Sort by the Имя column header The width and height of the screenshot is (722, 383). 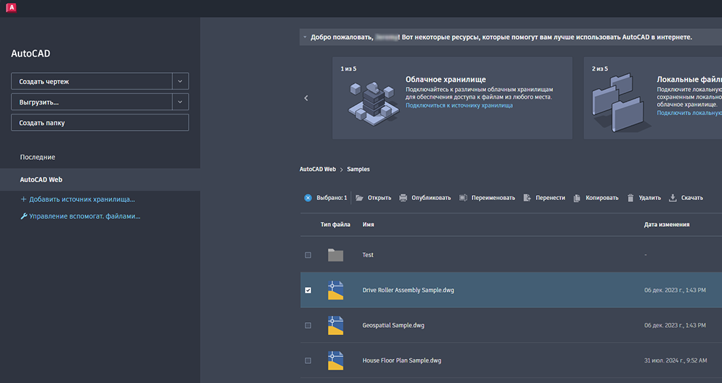368,225
